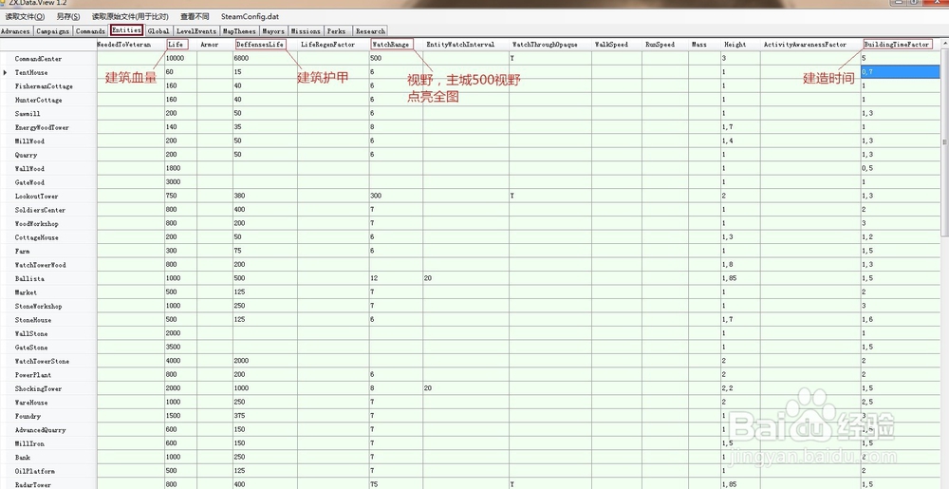
Task: Switch to the Mayors tab
Action: click(273, 31)
